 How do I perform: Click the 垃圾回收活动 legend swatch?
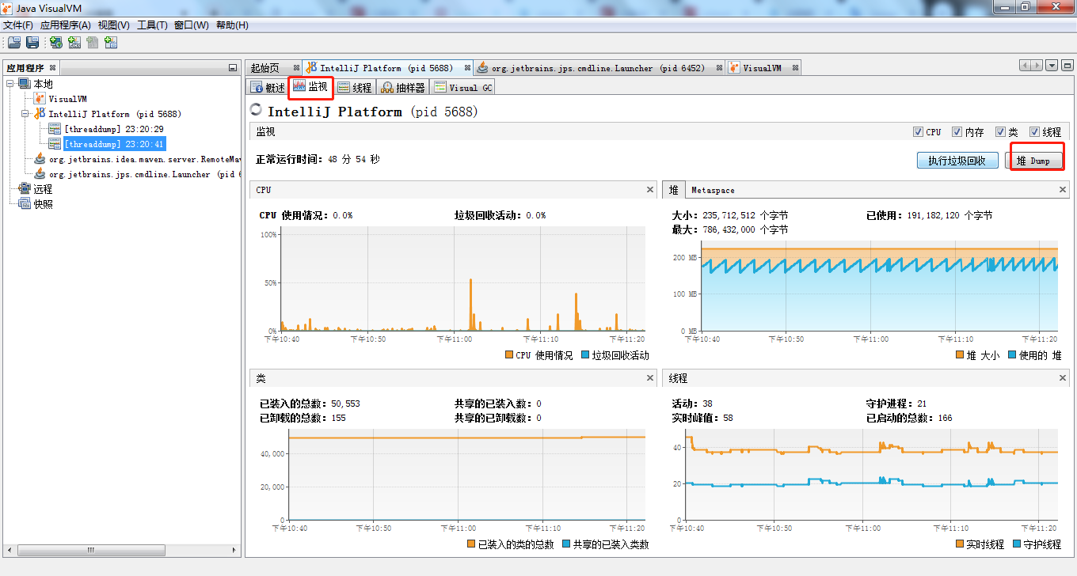point(585,355)
